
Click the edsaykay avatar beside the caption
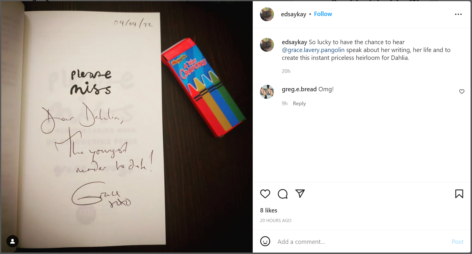[267, 45]
